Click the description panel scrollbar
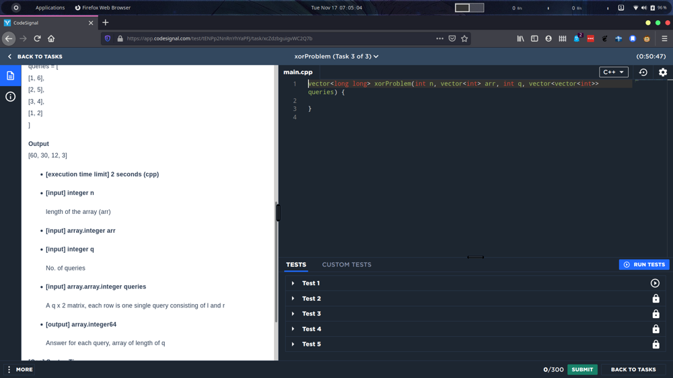673x378 pixels. tap(276, 262)
